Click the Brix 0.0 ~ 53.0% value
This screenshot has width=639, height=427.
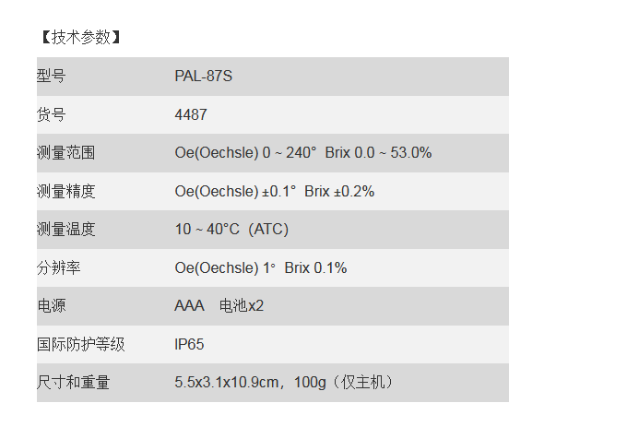[x=378, y=153]
